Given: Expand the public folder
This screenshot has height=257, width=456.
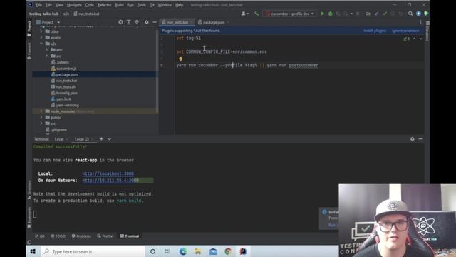Looking at the screenshot, I should coord(41,117).
